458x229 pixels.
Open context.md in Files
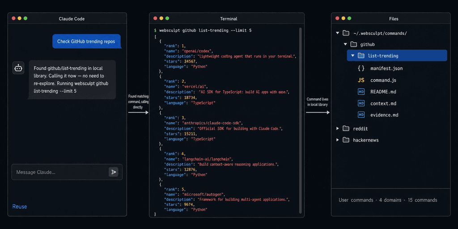383,103
